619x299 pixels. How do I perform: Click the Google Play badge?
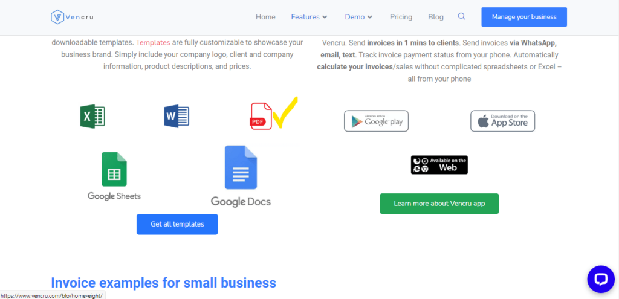tap(376, 121)
